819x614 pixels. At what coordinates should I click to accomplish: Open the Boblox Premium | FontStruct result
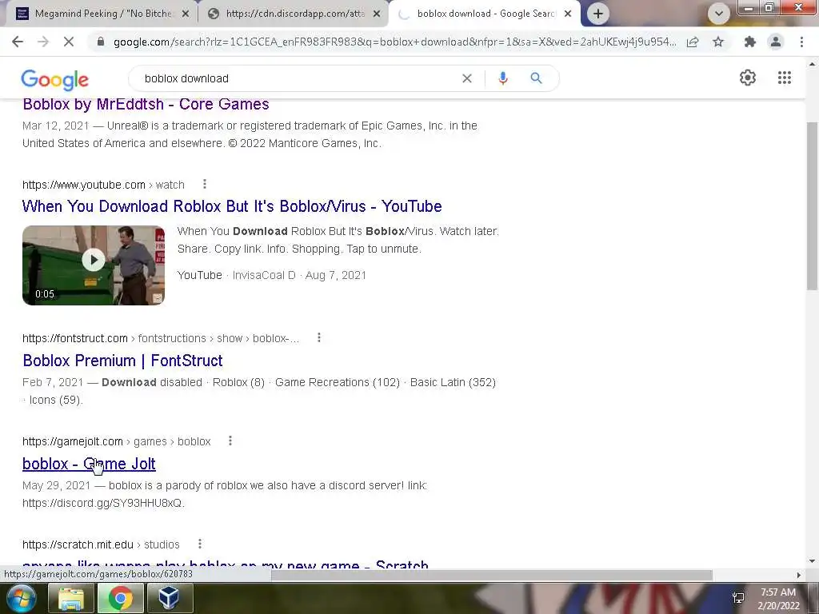122,361
